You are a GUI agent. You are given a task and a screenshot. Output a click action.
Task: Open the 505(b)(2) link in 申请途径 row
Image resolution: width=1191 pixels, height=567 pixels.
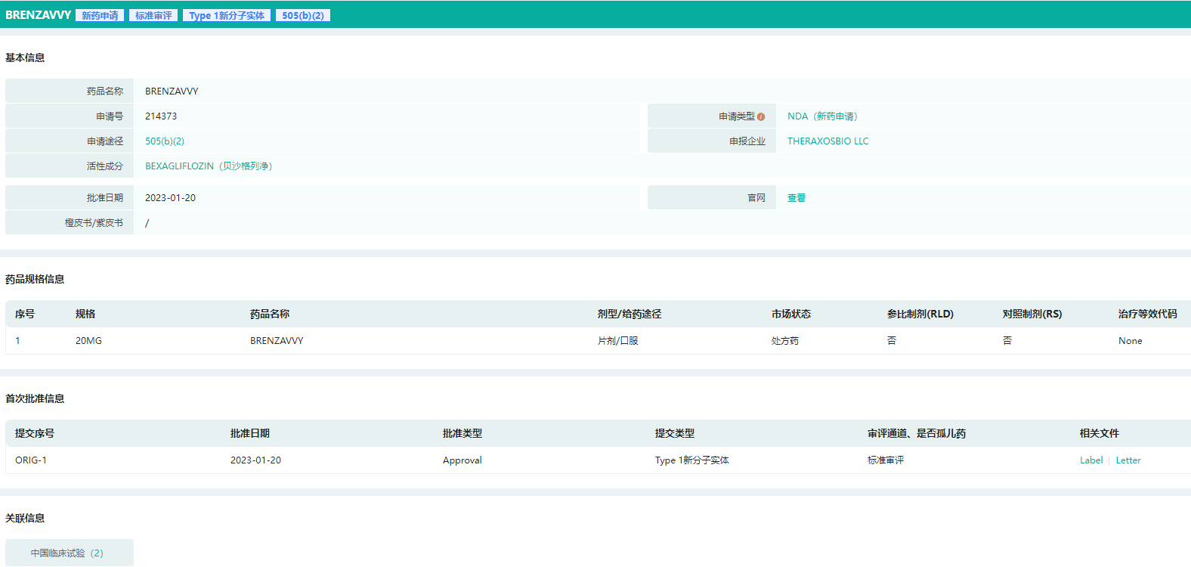point(165,141)
